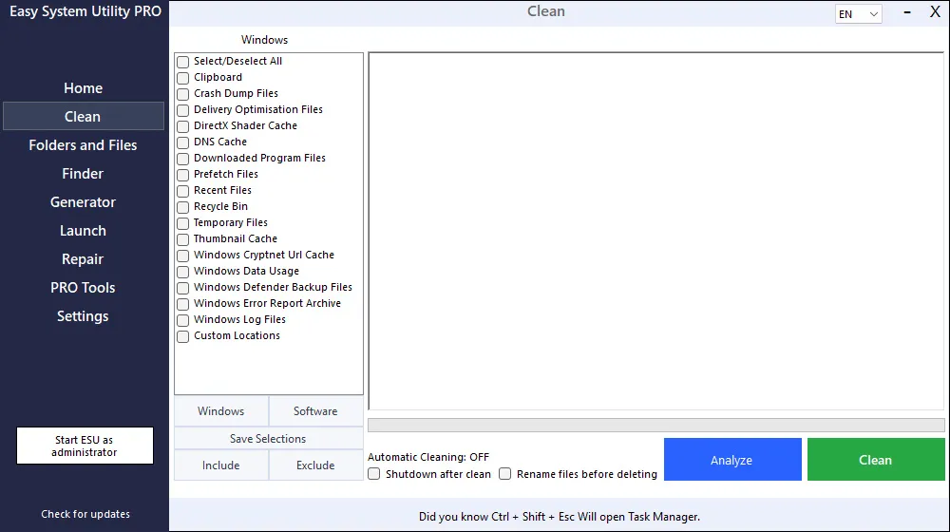
Task: Click the green Clean button
Action: point(876,459)
